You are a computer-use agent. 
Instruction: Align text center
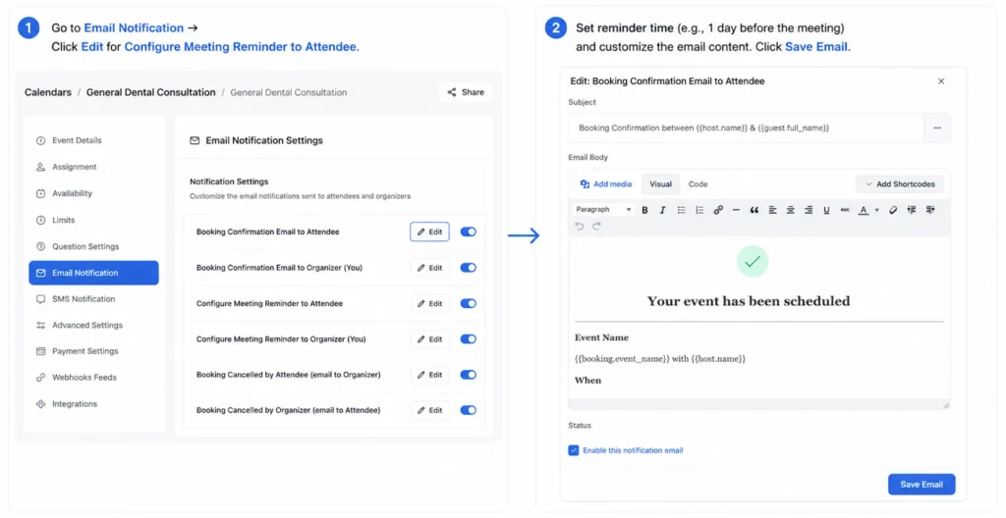point(791,210)
